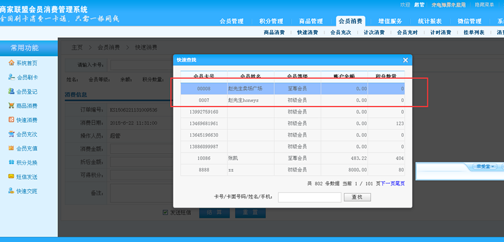The height and width of the screenshot is (242, 504).
Task: Click the 会员充值 sidebar icon
Action: pyautogui.click(x=11, y=148)
